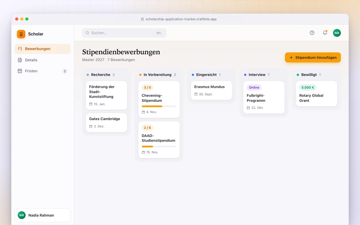Focus the Suchen search field
This screenshot has height=225, width=360.
pos(124,33)
